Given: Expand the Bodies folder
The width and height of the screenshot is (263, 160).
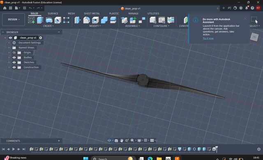Looking at the screenshot, I should click(x=9, y=57).
